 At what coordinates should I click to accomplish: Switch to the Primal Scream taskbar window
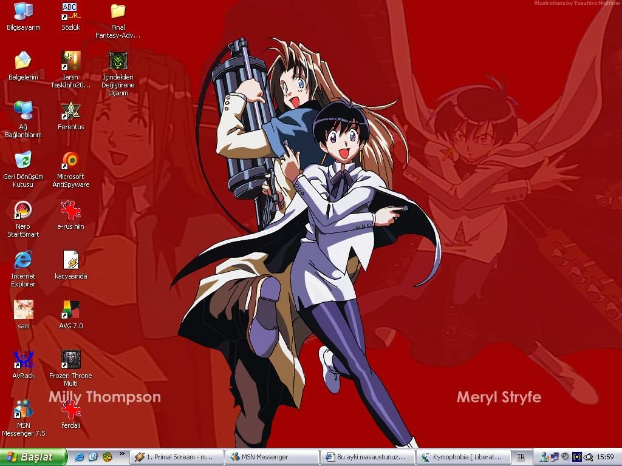(176, 457)
